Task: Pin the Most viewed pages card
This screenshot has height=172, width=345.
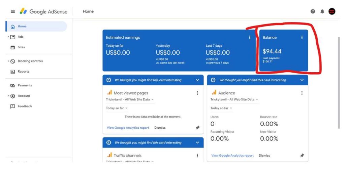Action: pyautogui.click(x=197, y=128)
